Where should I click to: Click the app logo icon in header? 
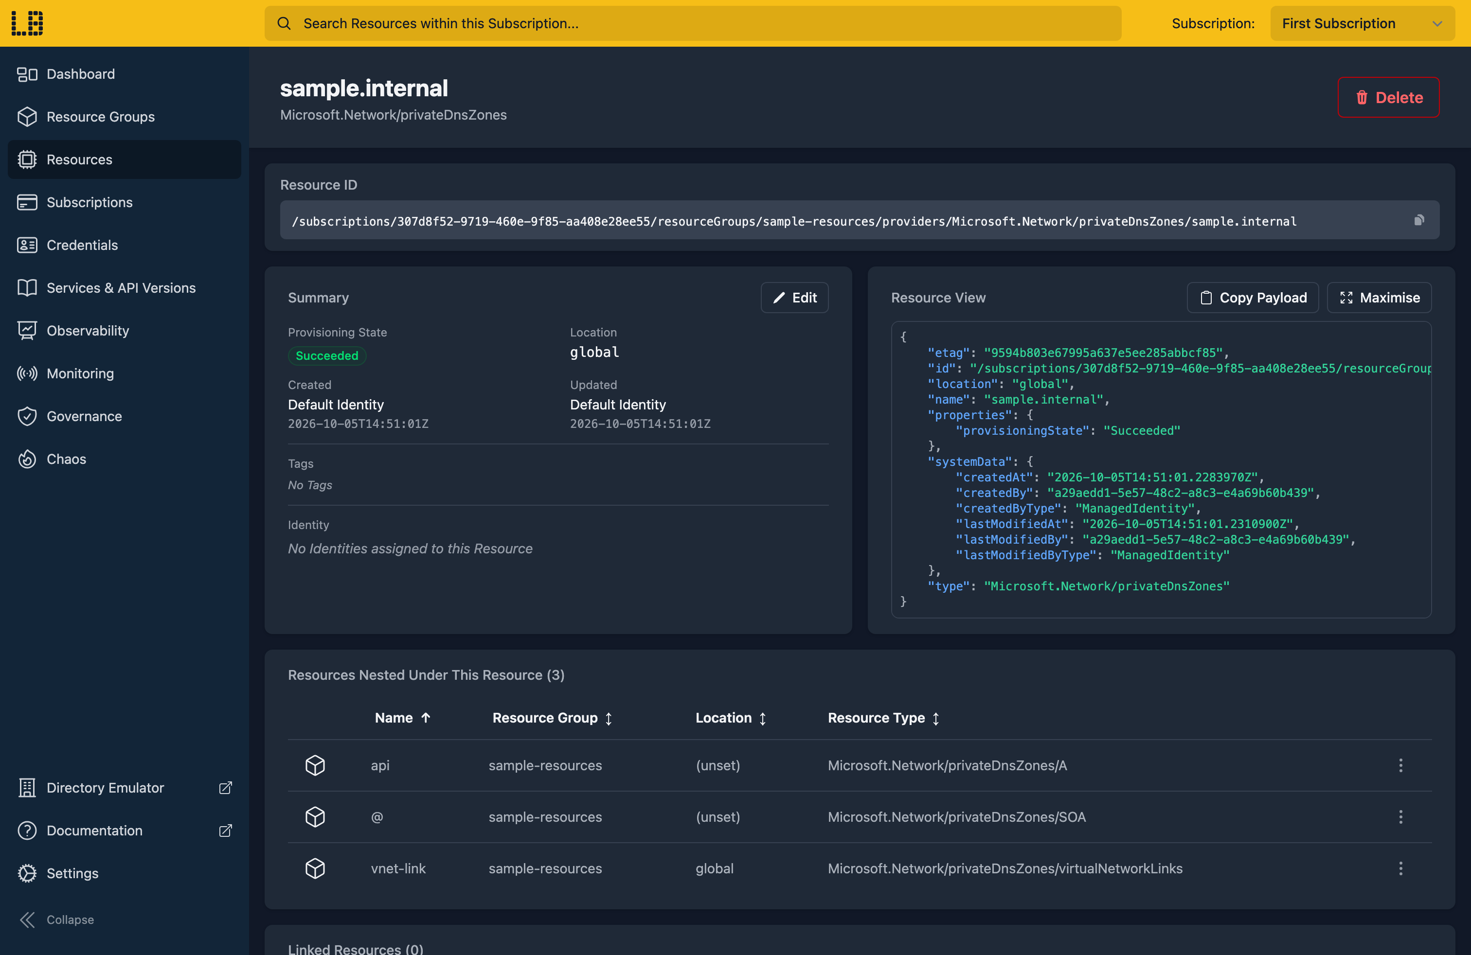(27, 23)
